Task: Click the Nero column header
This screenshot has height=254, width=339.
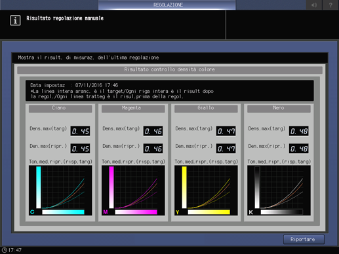Action: pyautogui.click(x=279, y=109)
